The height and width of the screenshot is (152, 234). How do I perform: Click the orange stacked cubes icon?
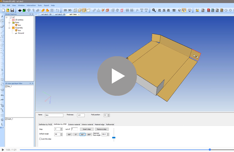(43, 10)
